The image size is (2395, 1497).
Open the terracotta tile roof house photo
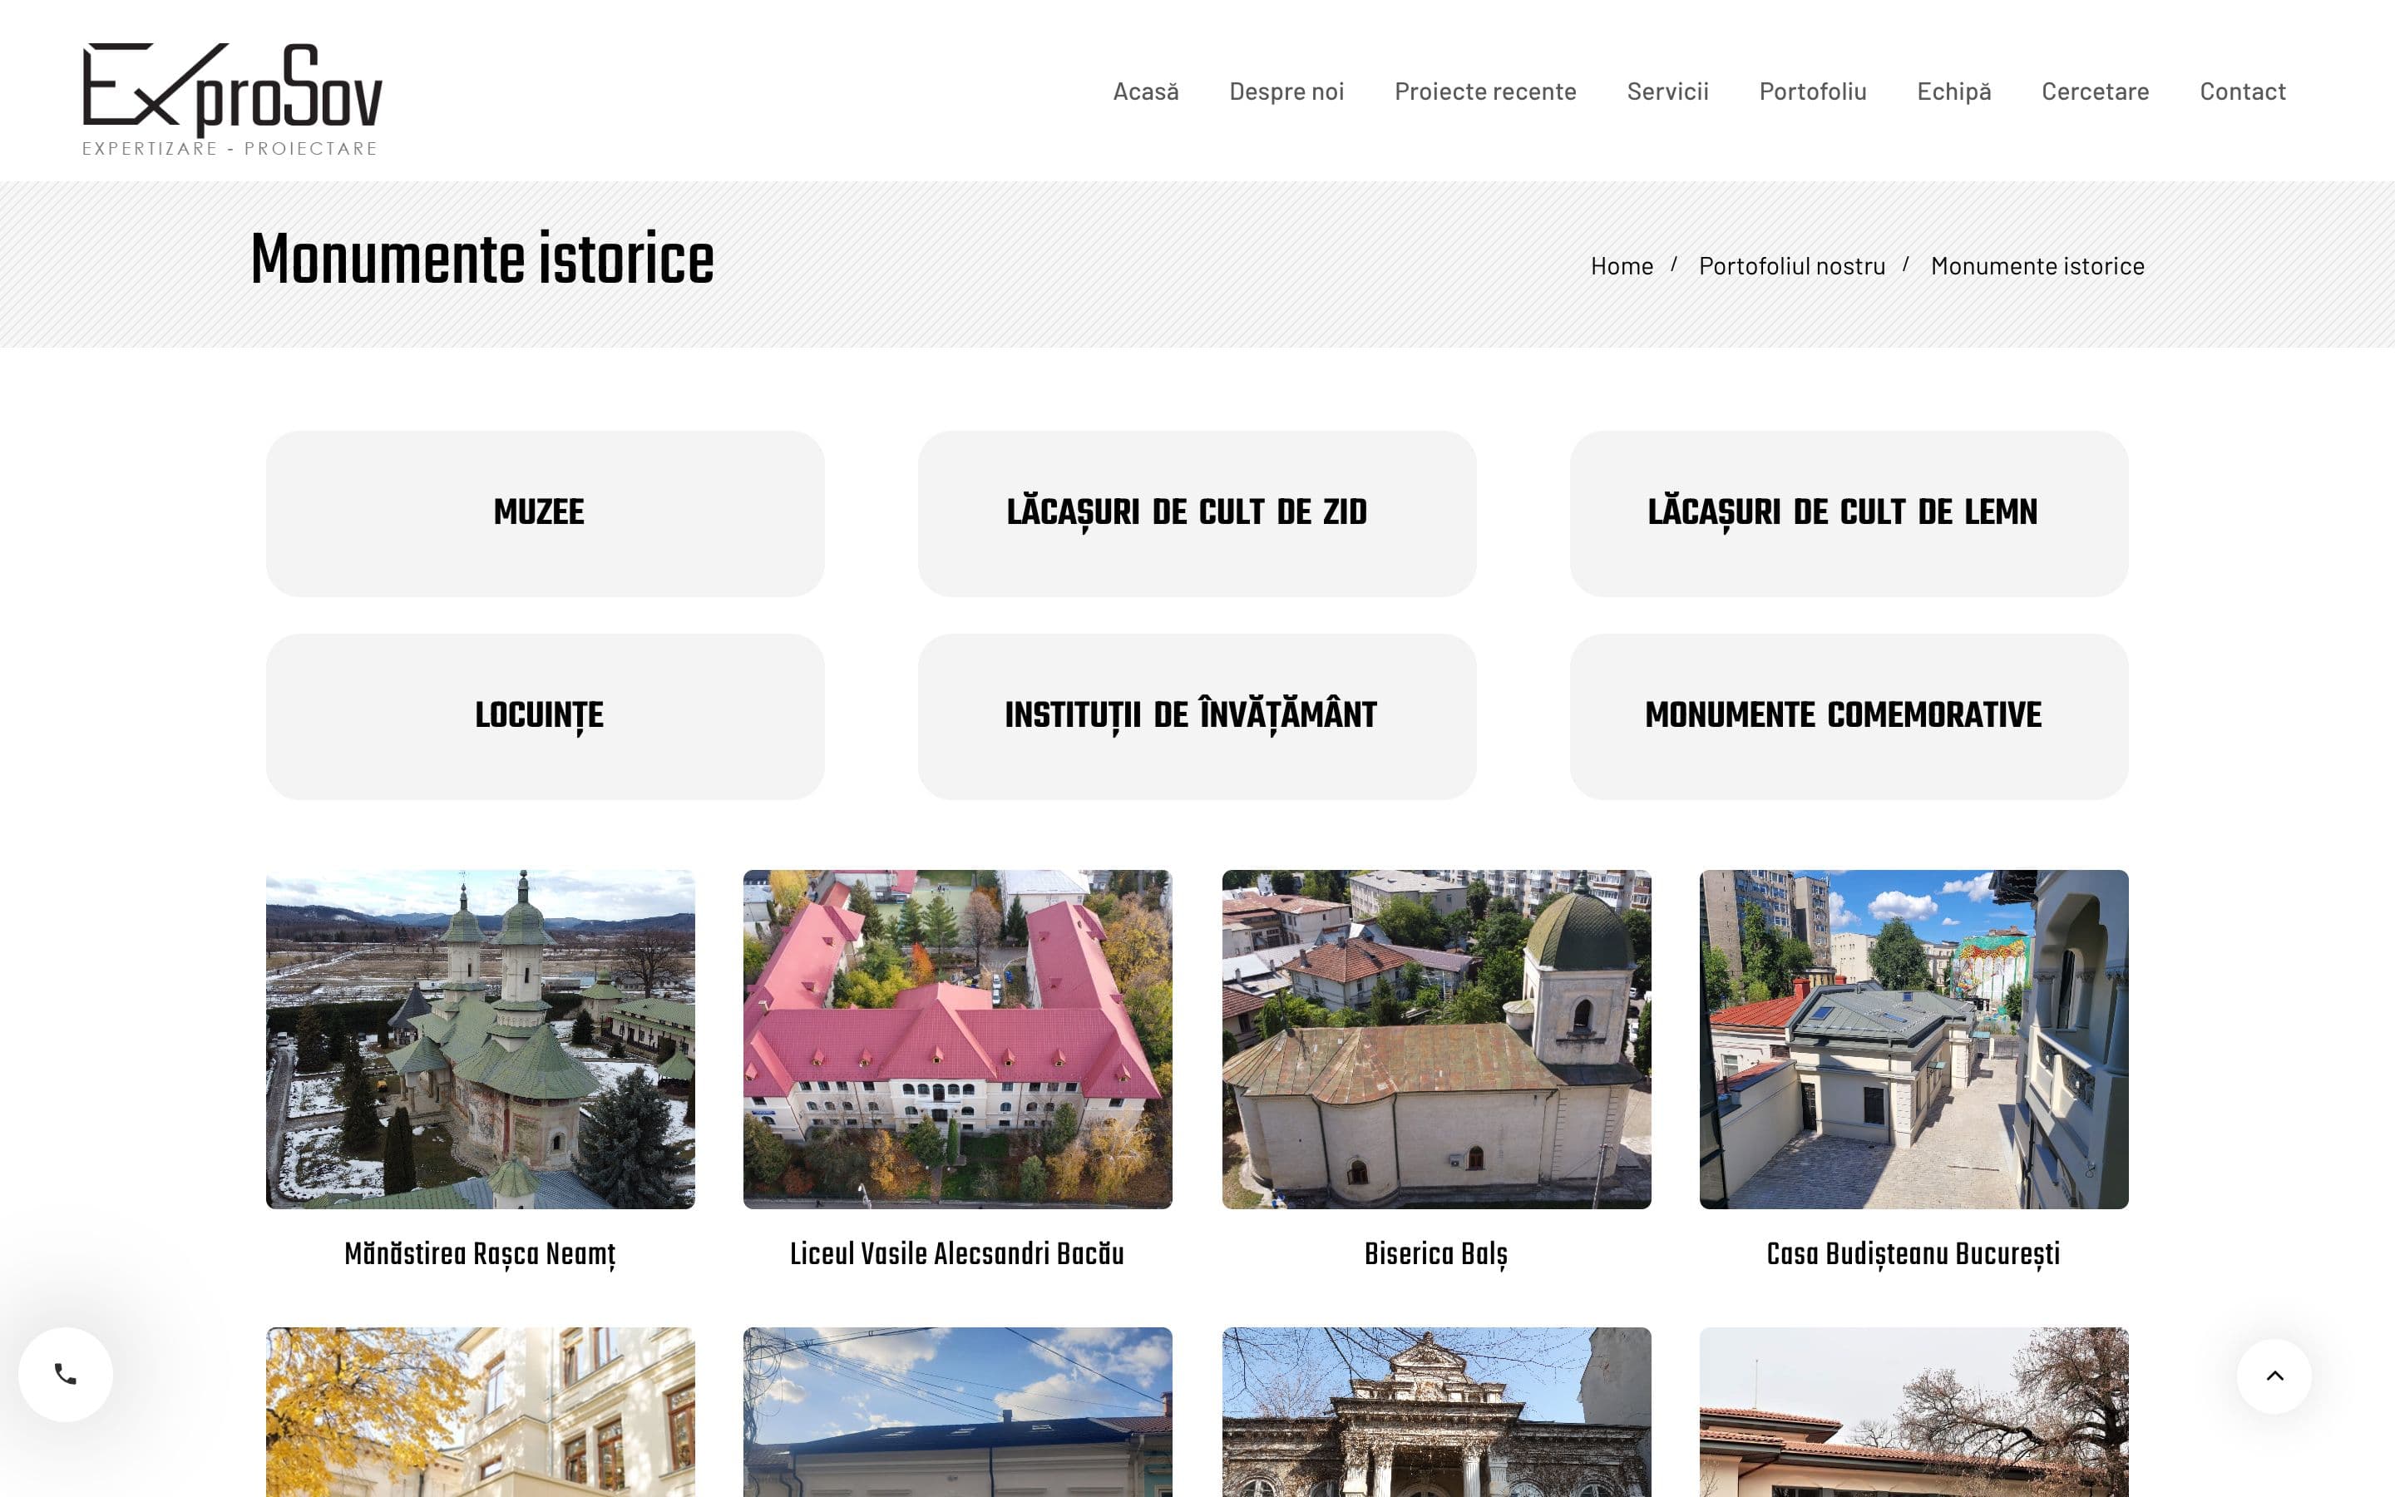tap(1913, 1412)
